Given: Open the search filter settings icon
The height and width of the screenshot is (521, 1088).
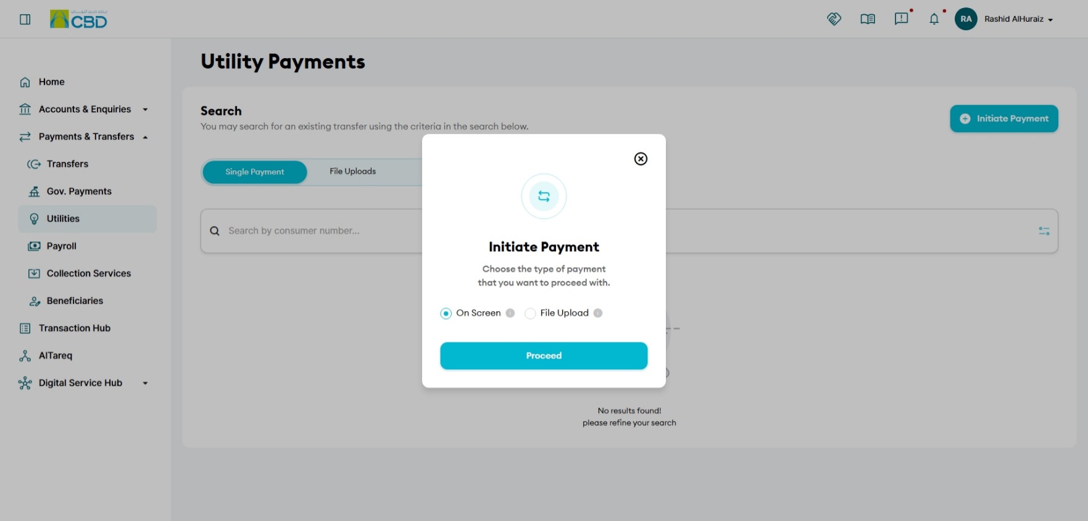Looking at the screenshot, I should pyautogui.click(x=1044, y=231).
